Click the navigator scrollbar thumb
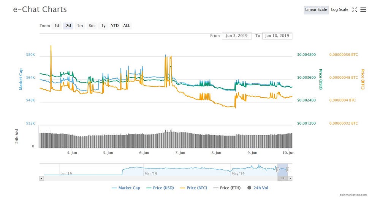380x203 pixels. coord(283,178)
